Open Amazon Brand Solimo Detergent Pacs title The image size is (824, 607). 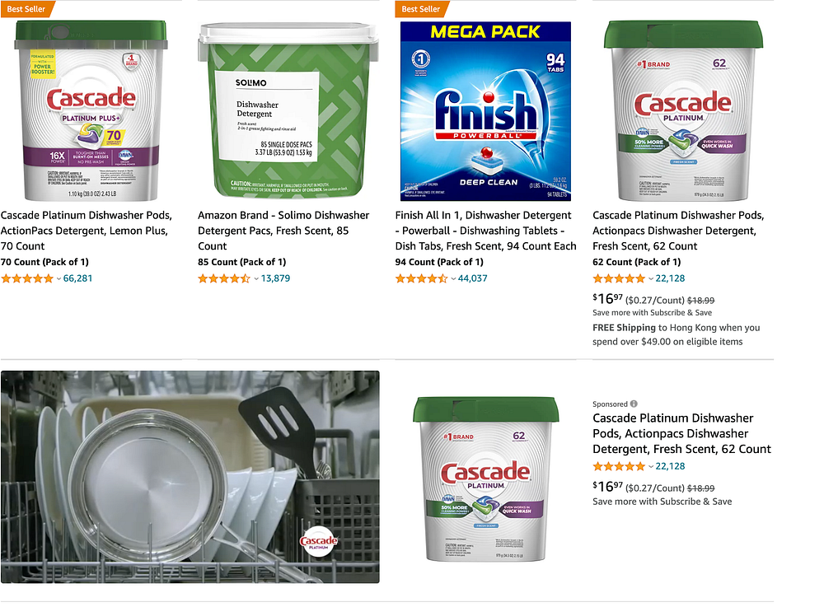[x=283, y=231]
